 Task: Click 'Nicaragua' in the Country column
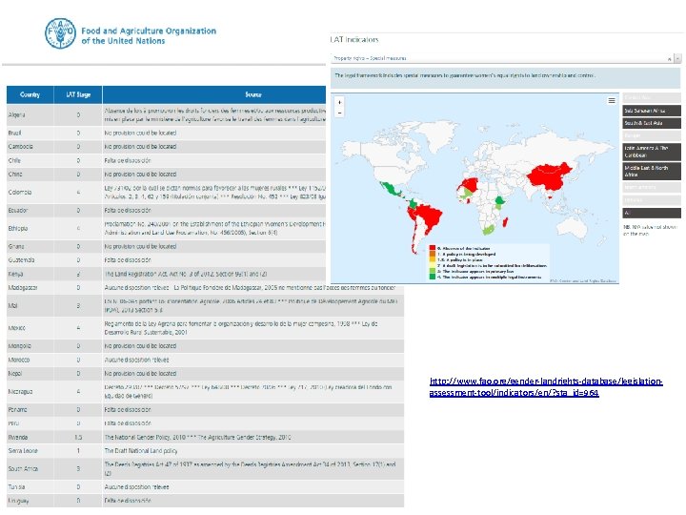pos(20,392)
